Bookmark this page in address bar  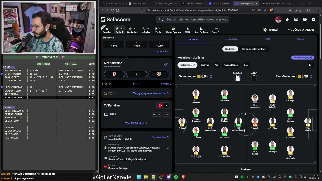click(x=142, y=10)
